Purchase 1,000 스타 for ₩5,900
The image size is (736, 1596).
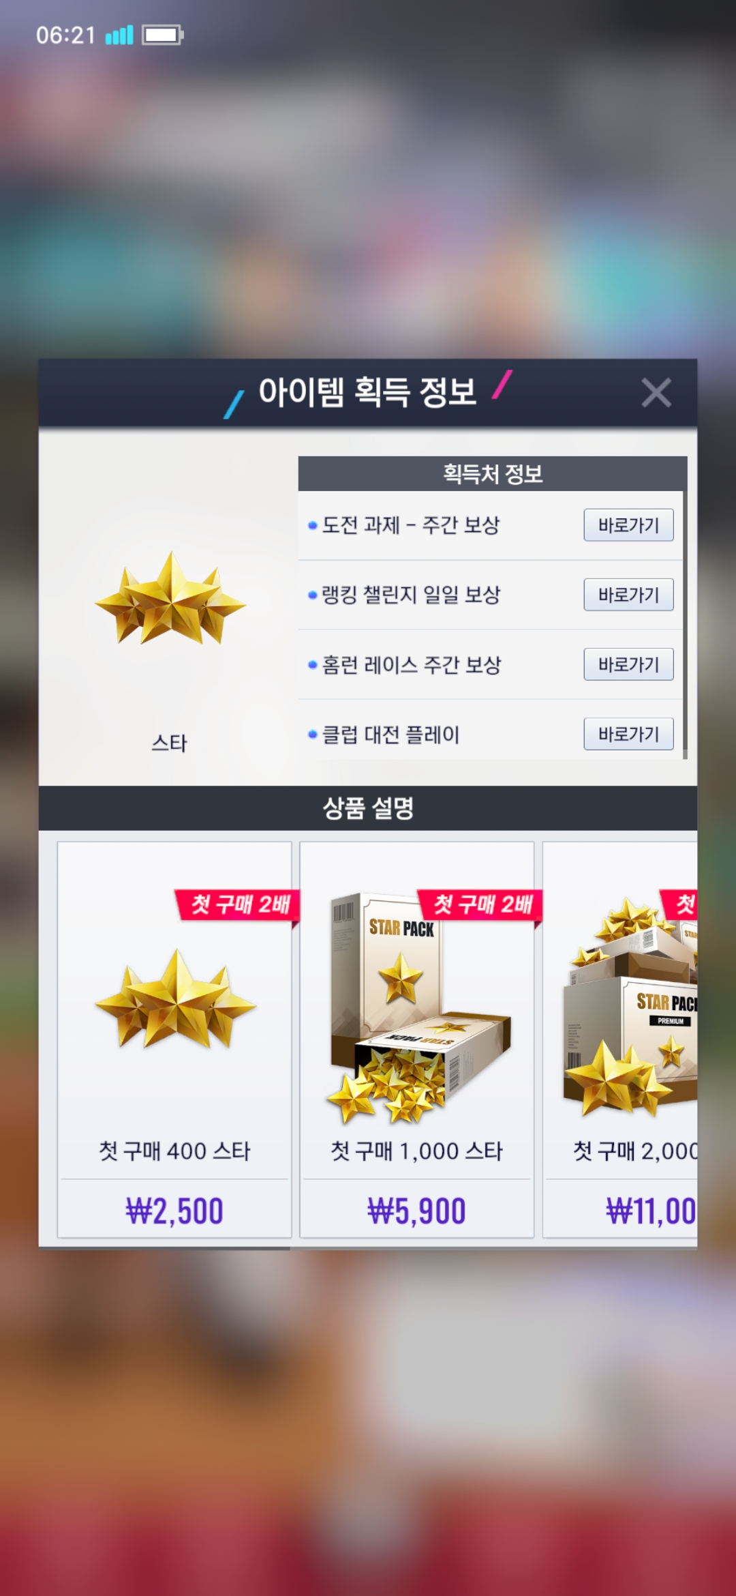[416, 1211]
